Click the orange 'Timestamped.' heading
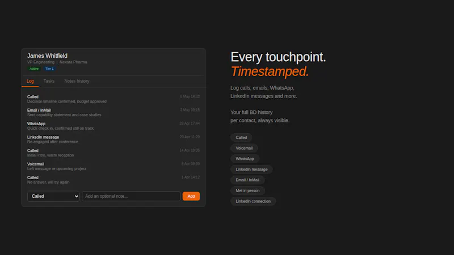The width and height of the screenshot is (454, 255). coord(270,71)
